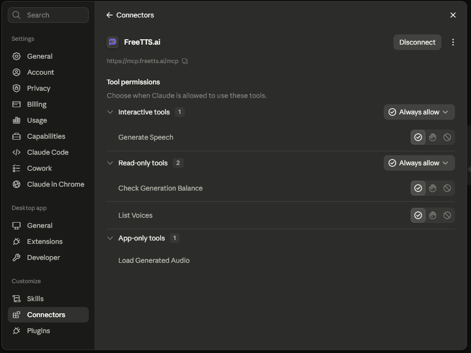Open the Plugins page
Image resolution: width=471 pixels, height=353 pixels.
point(48,331)
